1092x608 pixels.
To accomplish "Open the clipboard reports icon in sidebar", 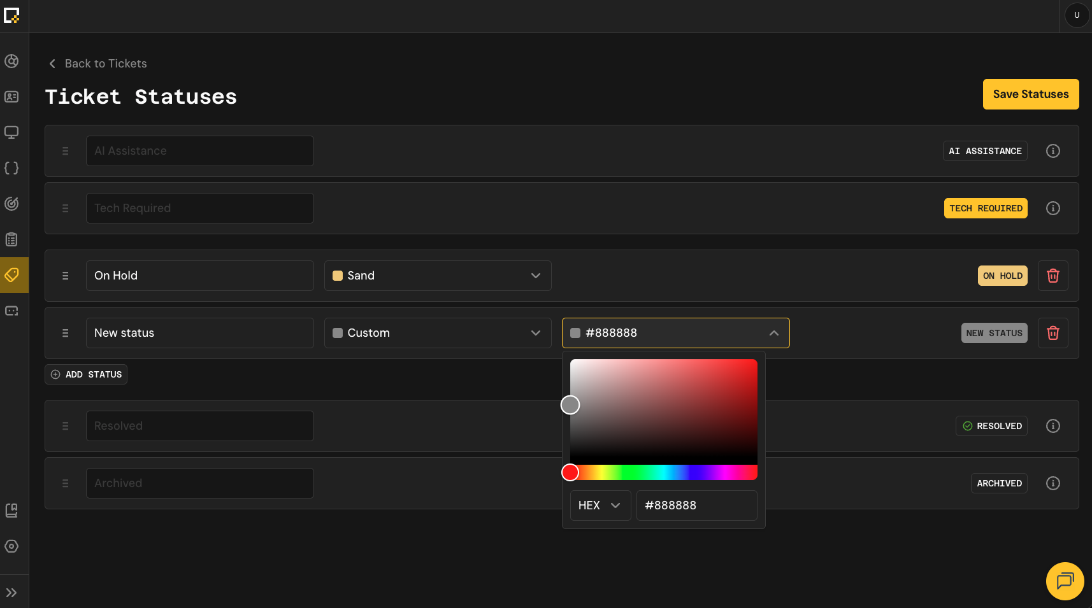I will pos(11,239).
